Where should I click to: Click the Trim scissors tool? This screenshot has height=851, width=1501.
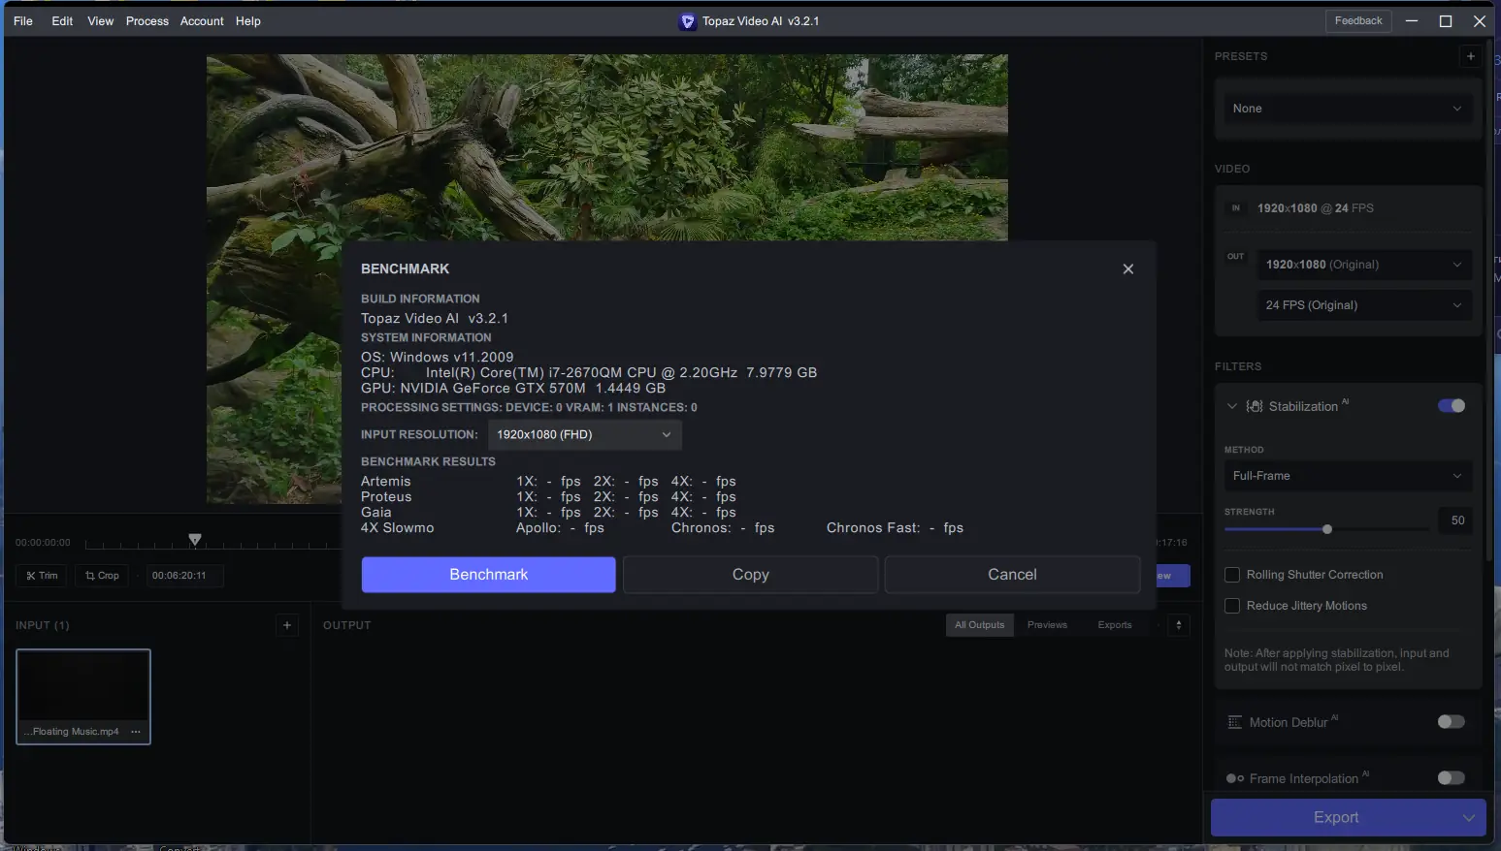42,576
